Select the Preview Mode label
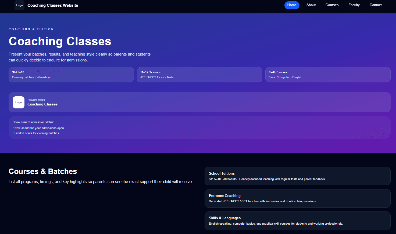The height and width of the screenshot is (234, 396). pyautogui.click(x=36, y=100)
